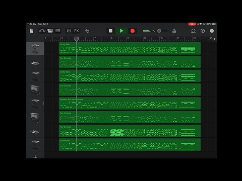This screenshot has height=181, width=242.
Task: Add a new track with plus button
Action: coord(35,157)
